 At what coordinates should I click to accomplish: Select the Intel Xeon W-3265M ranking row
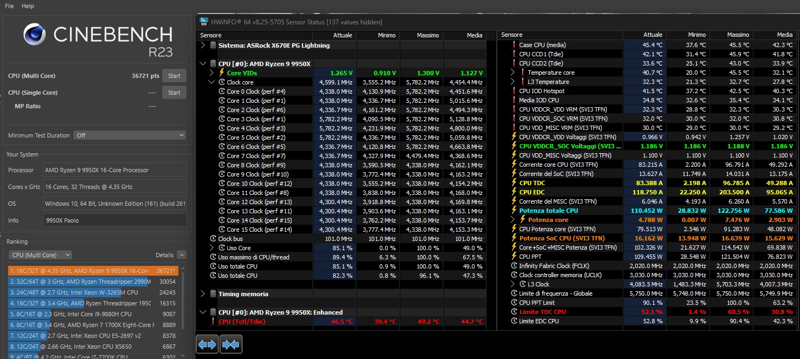(93, 292)
